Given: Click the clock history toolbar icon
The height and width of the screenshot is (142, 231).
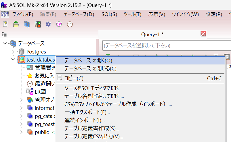Looking at the screenshot, I should [x=70, y=24].
